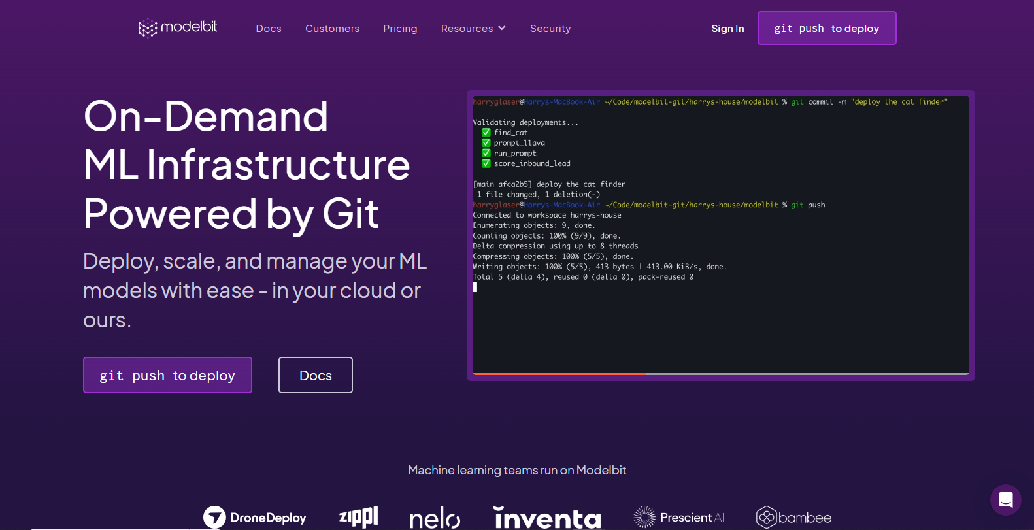Click the DroneDeploy logo

coord(255,518)
